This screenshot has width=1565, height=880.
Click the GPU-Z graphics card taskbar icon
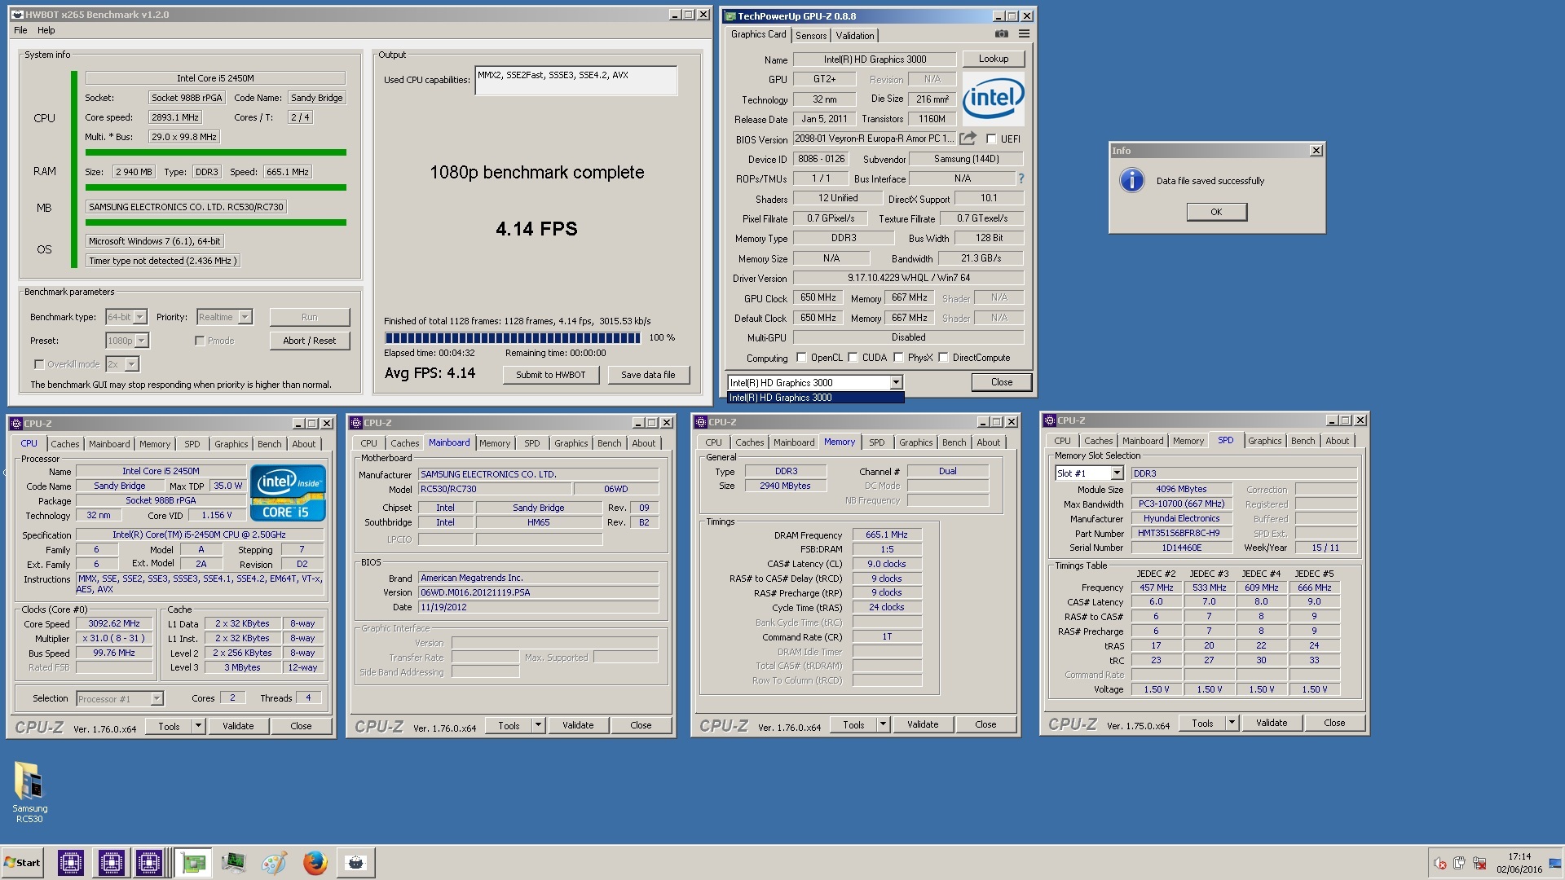tap(193, 862)
